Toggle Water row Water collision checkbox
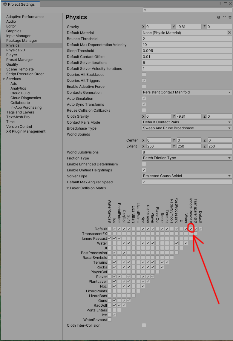 (x=186, y=243)
